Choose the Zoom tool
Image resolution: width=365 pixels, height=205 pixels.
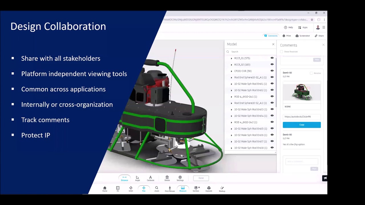[157, 189]
